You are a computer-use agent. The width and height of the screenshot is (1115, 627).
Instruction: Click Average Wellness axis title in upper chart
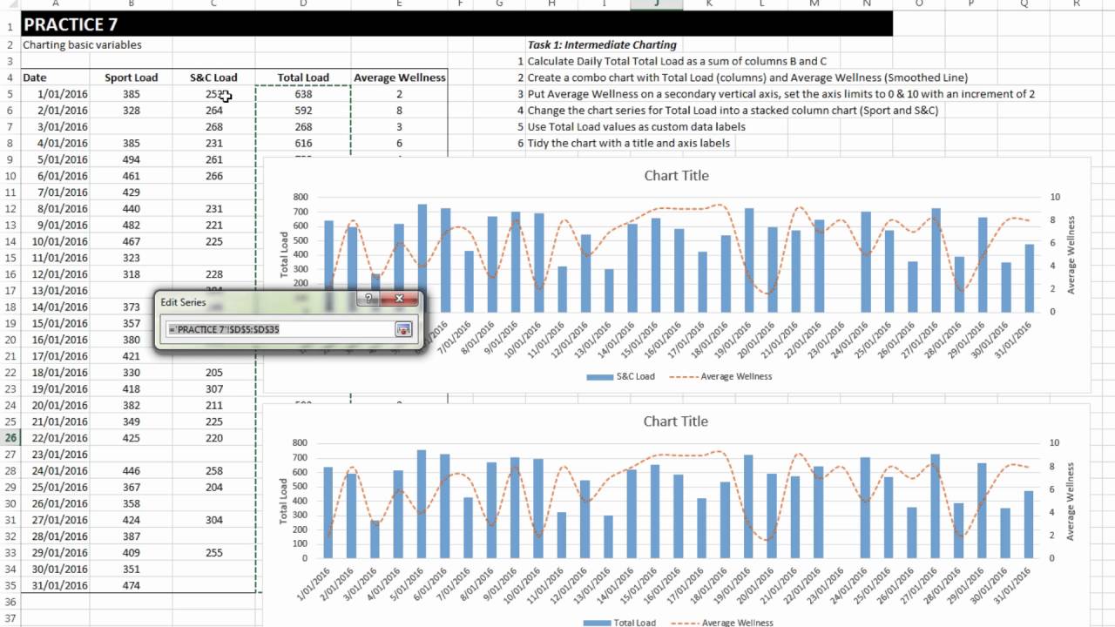click(x=1071, y=255)
